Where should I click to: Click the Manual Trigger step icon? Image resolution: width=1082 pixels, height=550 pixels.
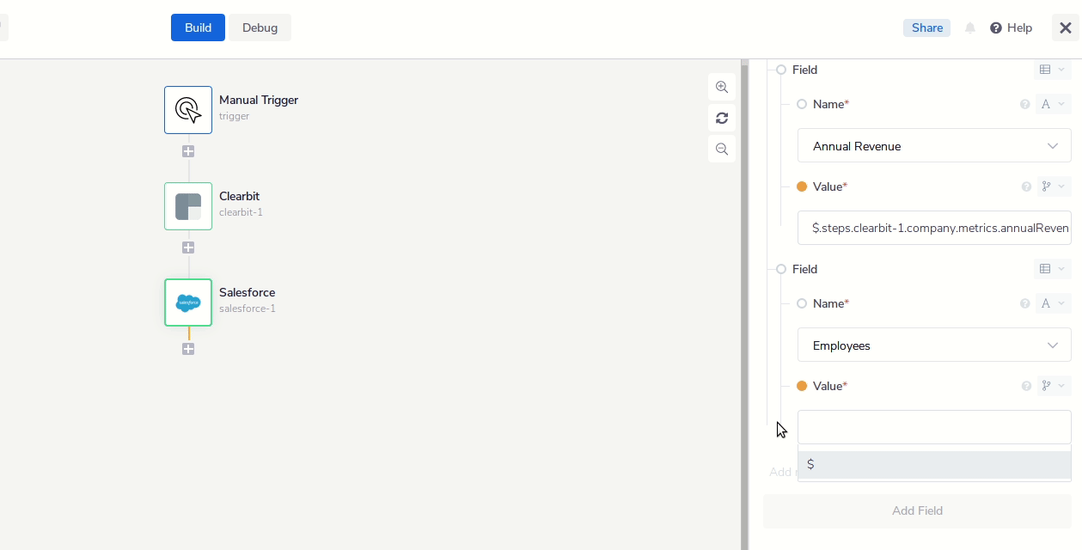point(188,110)
